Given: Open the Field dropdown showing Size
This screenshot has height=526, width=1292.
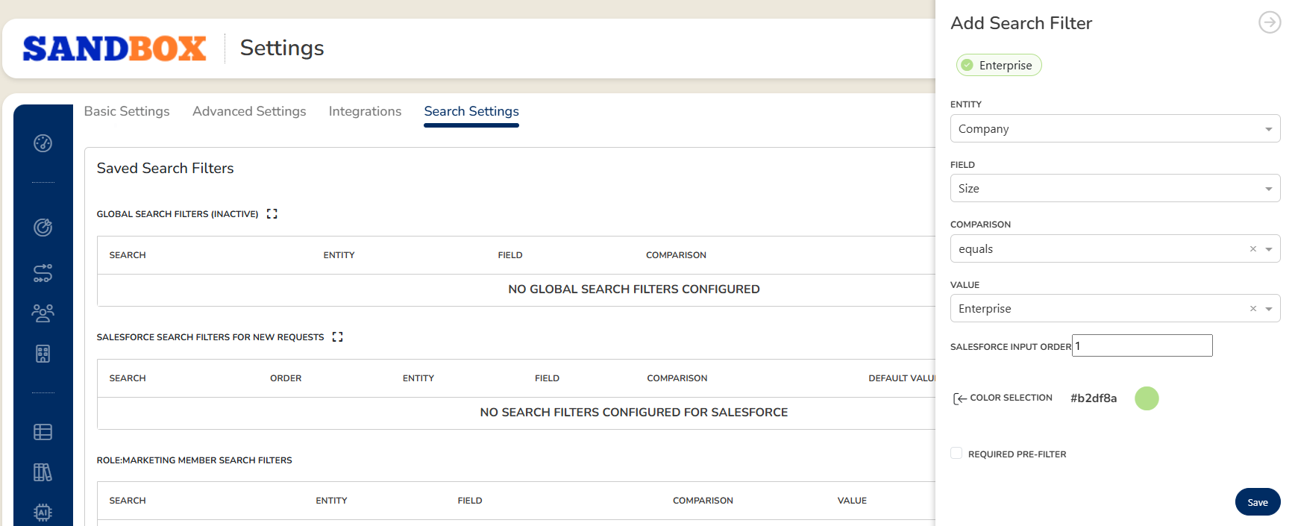Looking at the screenshot, I should (1114, 189).
